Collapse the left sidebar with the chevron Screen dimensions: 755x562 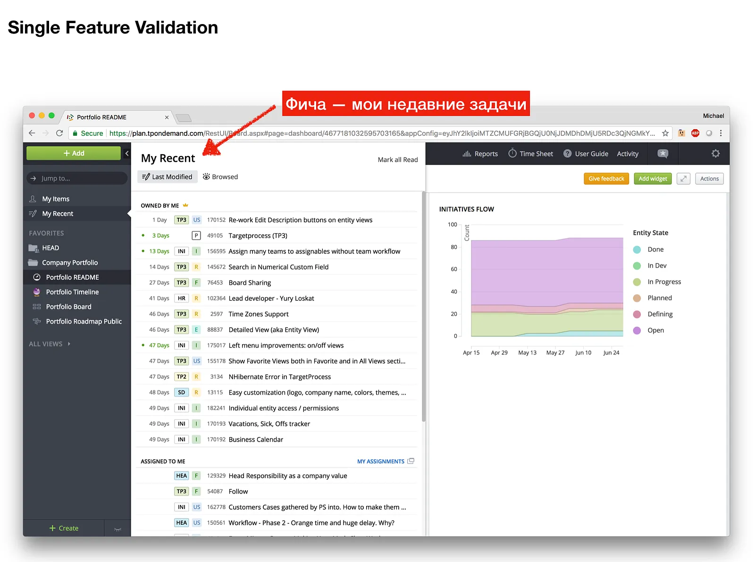pyautogui.click(x=126, y=153)
